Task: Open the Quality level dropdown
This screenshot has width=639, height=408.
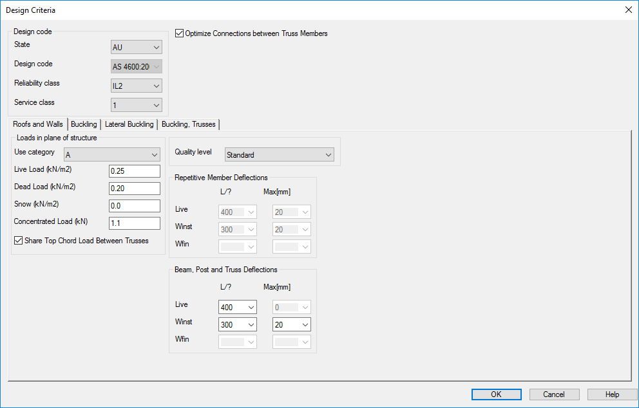Action: point(279,154)
